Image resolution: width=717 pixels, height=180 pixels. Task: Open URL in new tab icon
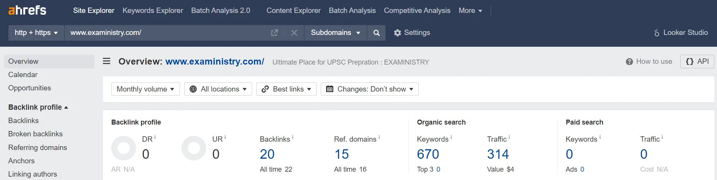point(275,33)
